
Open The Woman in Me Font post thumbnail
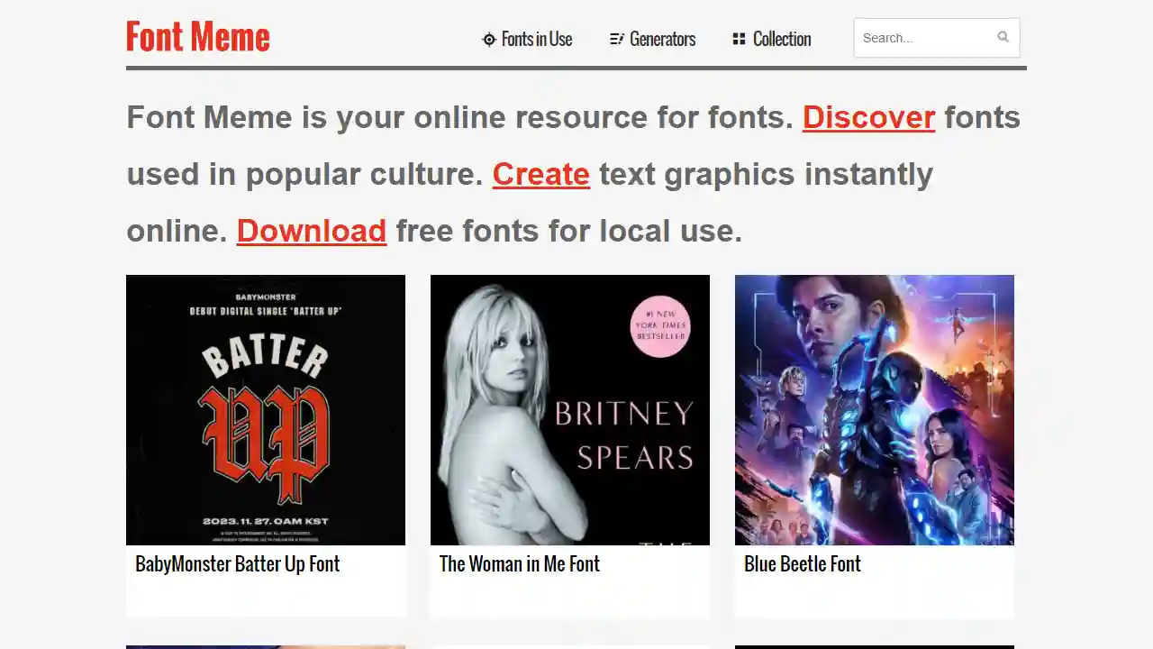coord(569,410)
